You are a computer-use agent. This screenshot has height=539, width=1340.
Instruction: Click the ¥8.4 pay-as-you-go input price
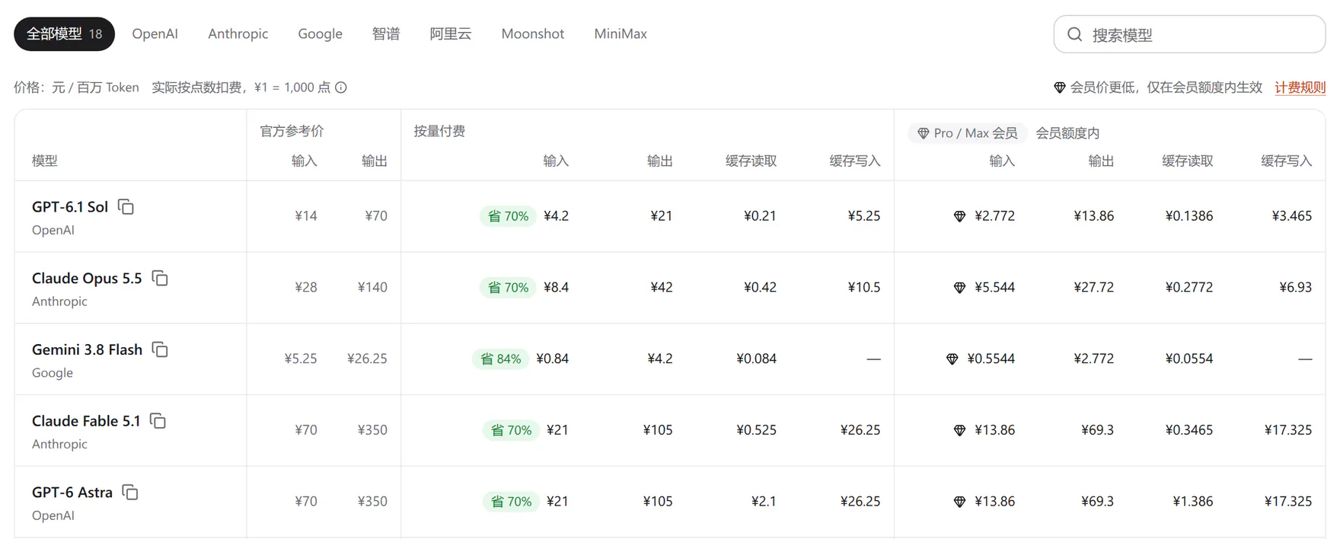click(x=556, y=288)
